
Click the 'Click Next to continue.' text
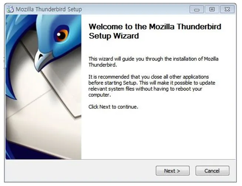click(113, 107)
